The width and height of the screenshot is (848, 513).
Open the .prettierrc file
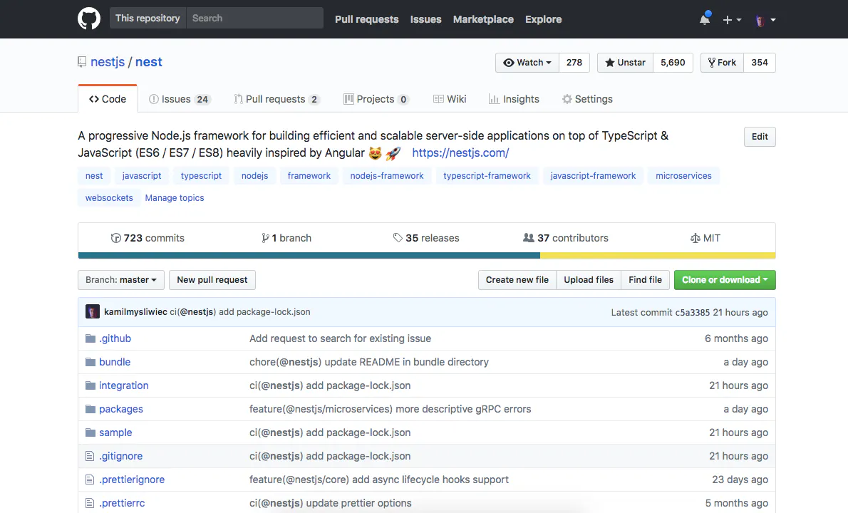coord(122,503)
